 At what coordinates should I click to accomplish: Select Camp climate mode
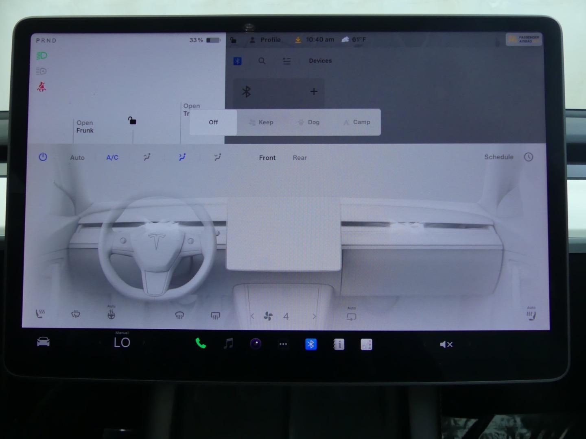click(356, 122)
